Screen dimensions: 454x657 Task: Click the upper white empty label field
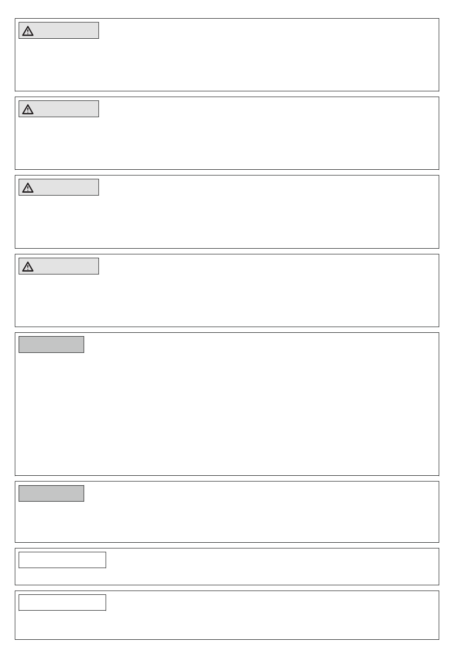pyautogui.click(x=62, y=559)
